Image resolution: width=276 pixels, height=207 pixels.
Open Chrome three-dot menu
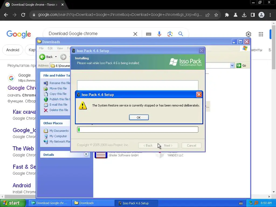270,15
